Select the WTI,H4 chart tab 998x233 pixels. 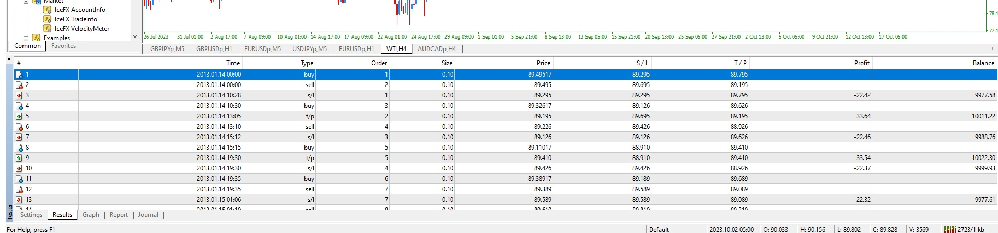[x=396, y=49]
